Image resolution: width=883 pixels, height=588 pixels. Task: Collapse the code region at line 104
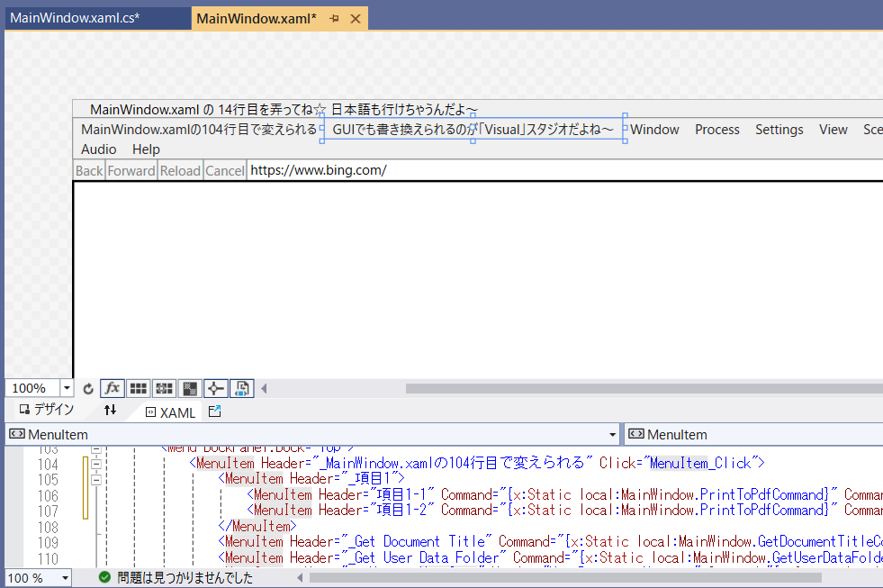coord(96,464)
